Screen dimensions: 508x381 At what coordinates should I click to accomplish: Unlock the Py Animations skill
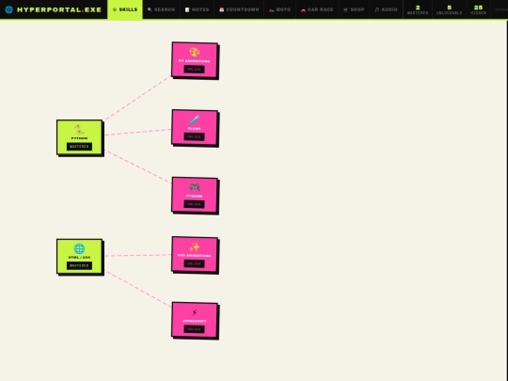[194, 70]
